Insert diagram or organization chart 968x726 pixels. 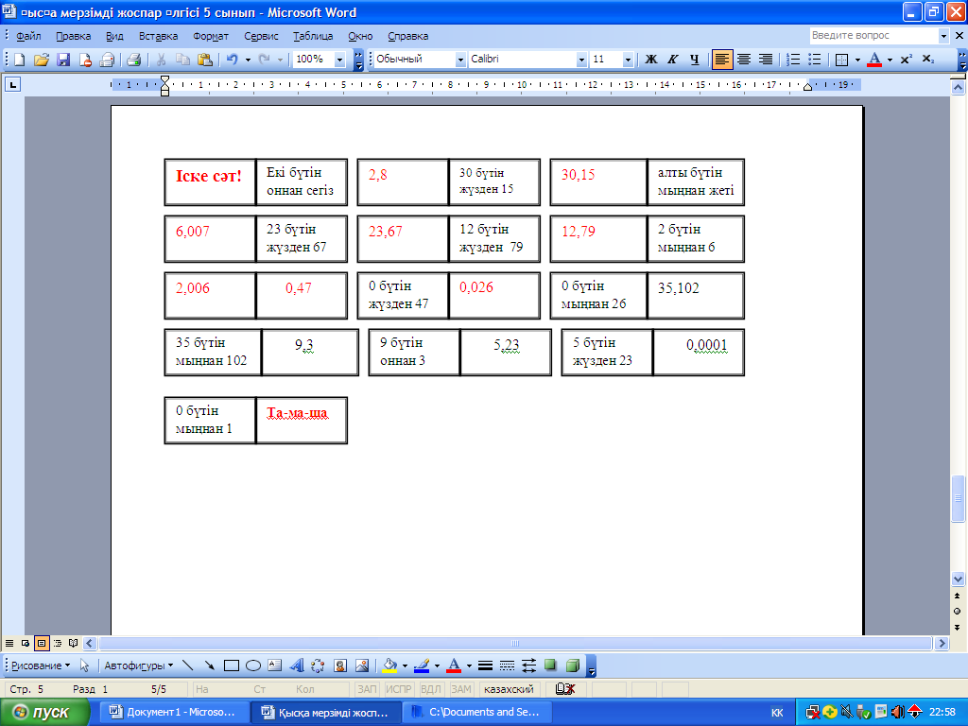(318, 665)
